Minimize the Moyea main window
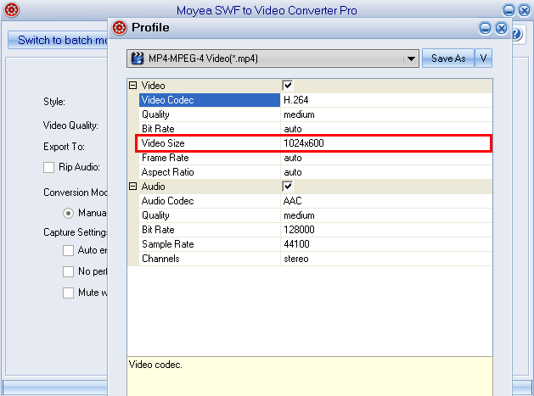This screenshot has width=534, height=396. pos(509,10)
